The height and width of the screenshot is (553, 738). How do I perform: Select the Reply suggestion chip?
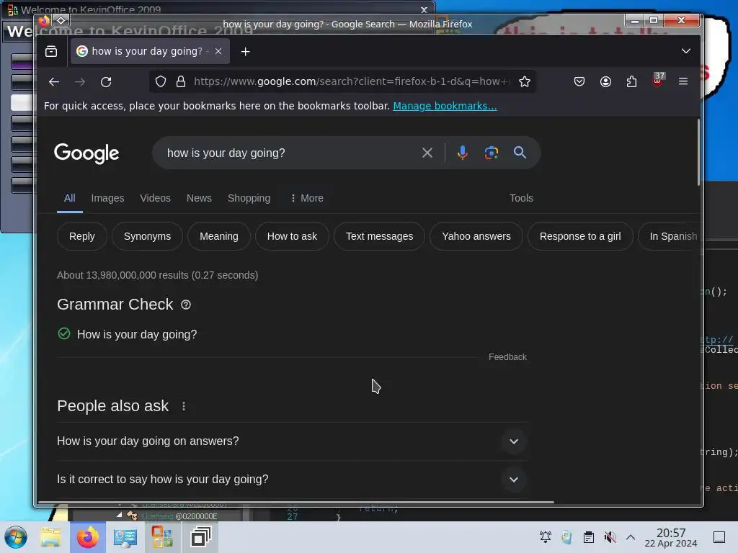point(82,236)
